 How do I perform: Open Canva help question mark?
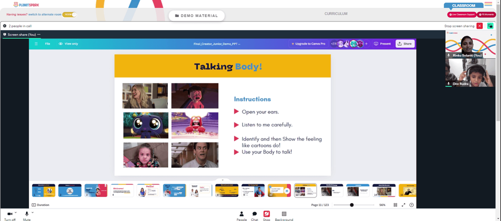point(411,204)
